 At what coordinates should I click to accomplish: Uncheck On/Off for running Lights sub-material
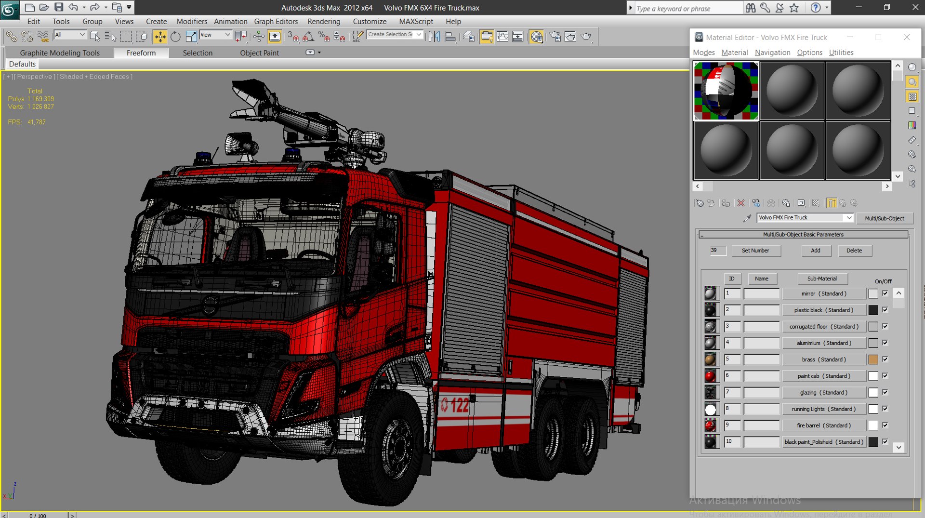coord(885,409)
